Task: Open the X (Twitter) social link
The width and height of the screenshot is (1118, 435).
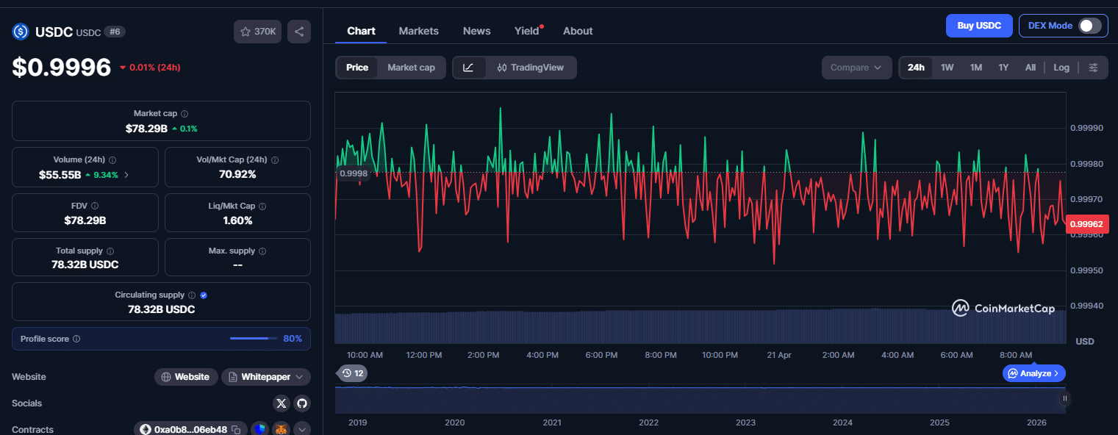Action: (282, 403)
